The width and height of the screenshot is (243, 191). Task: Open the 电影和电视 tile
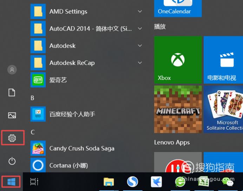click(x=223, y=60)
